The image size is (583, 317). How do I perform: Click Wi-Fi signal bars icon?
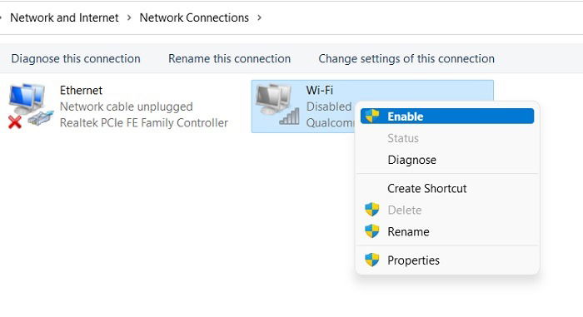[289, 116]
